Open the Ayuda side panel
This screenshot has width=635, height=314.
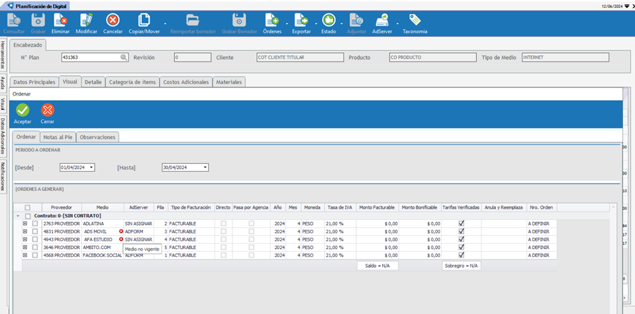tap(3, 83)
